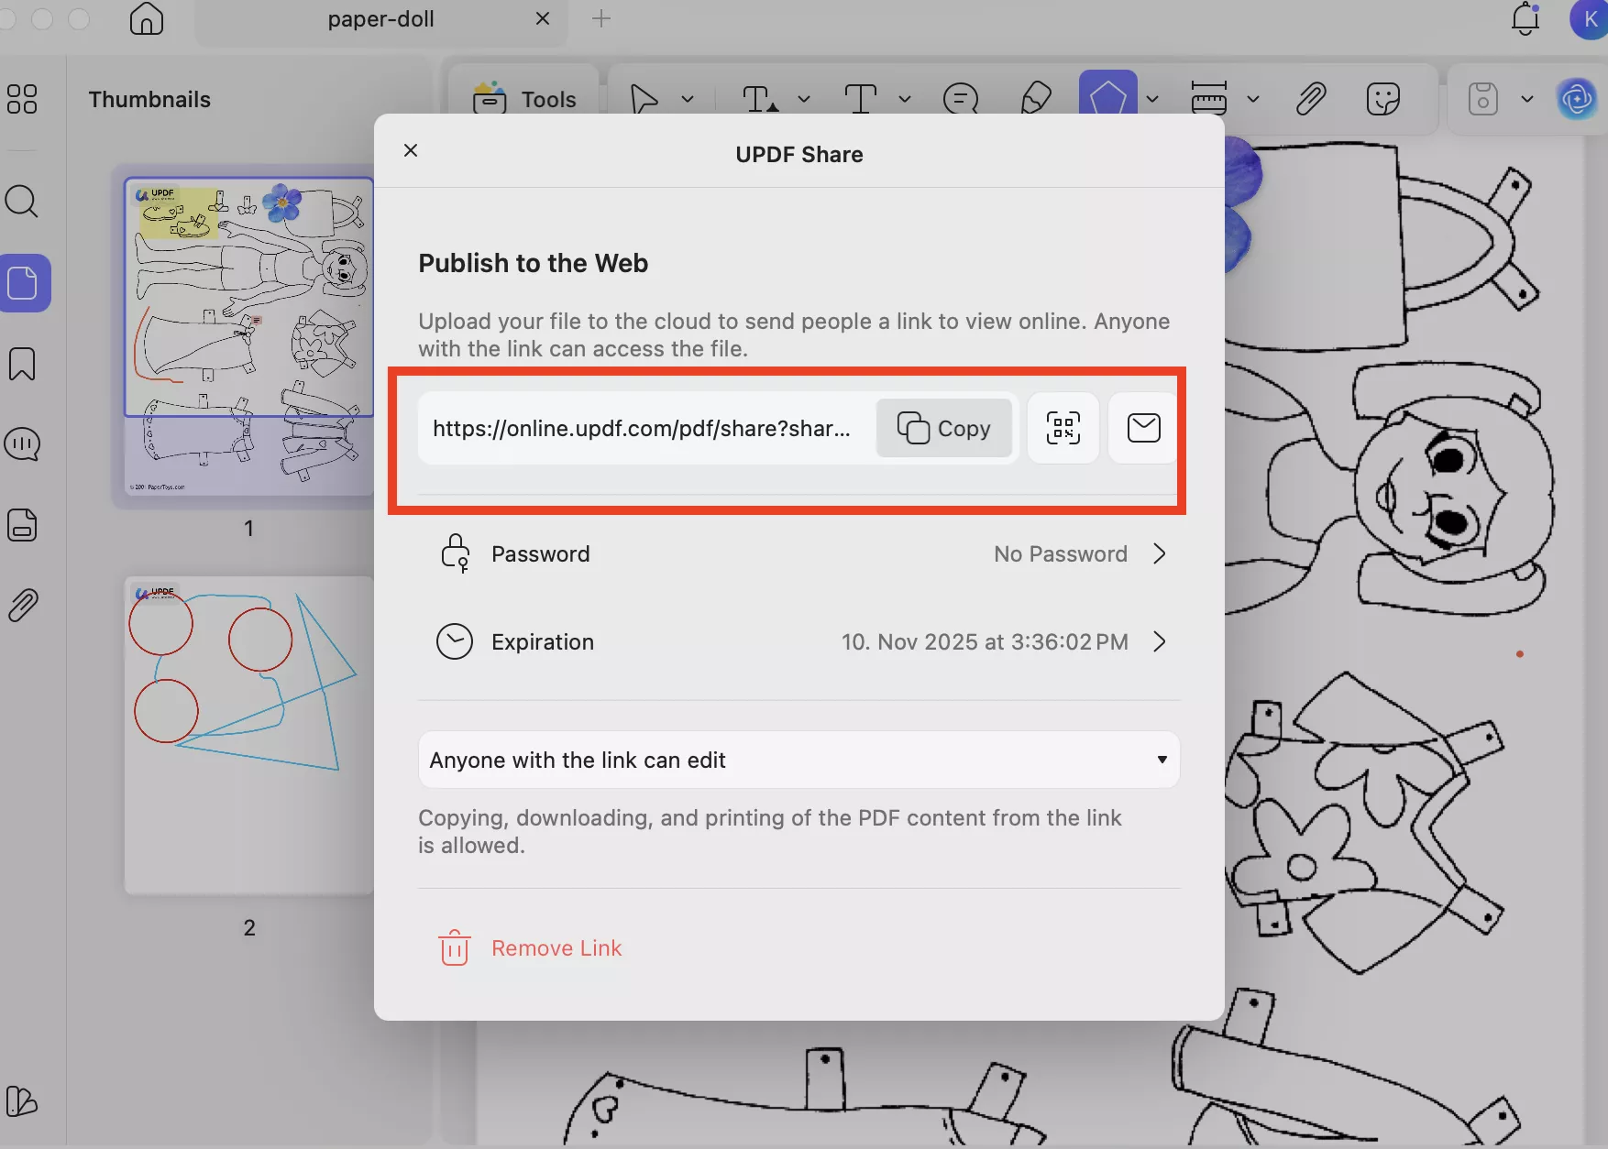Image resolution: width=1608 pixels, height=1149 pixels.
Task: Select the text highlight markup tool
Action: [760, 99]
